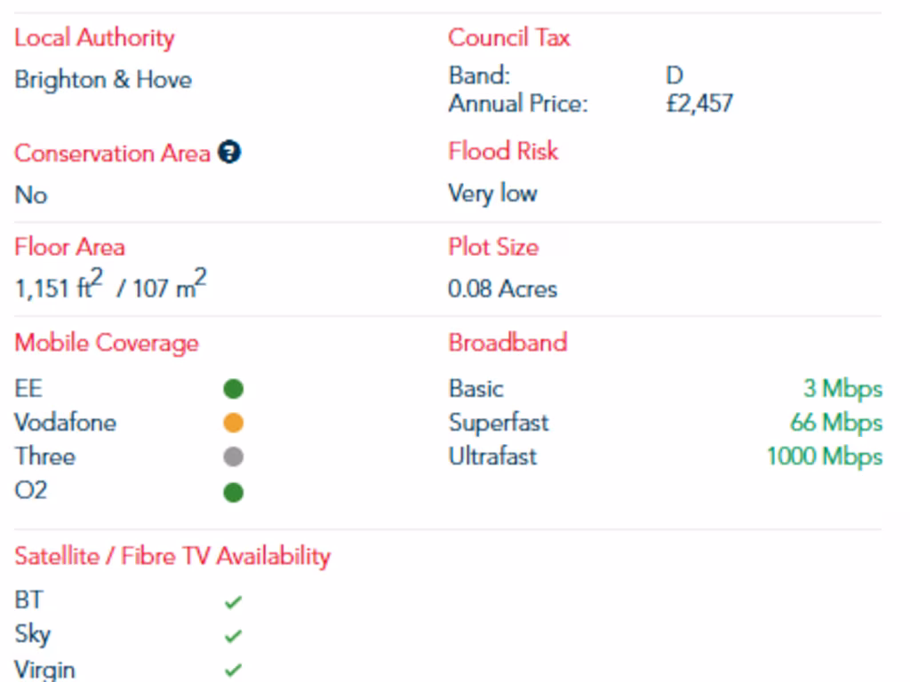Click the Brighton & Hove authority text

(103, 80)
